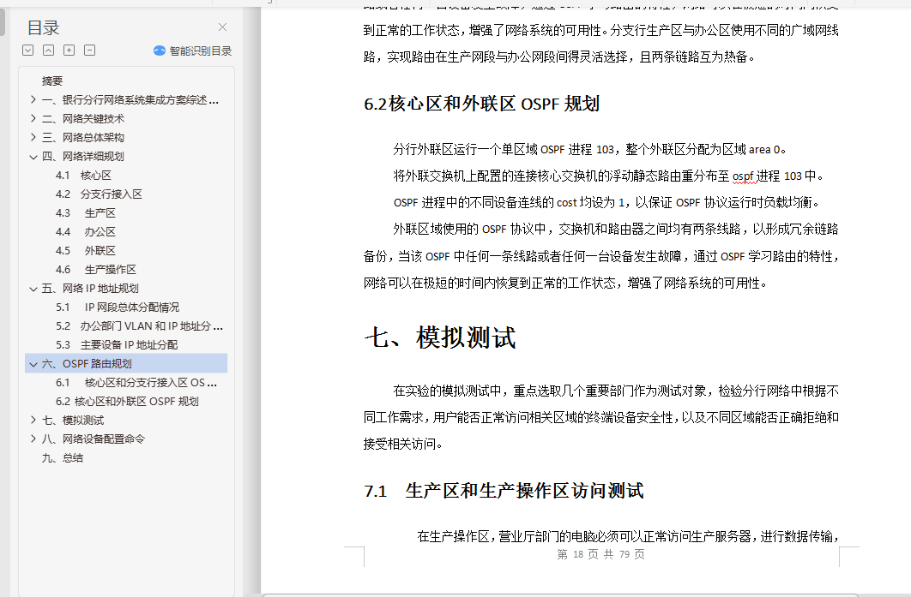Screen dimensions: 911x597
Task: Click the collapse-all up-chevron box icon
Action: pos(49,51)
